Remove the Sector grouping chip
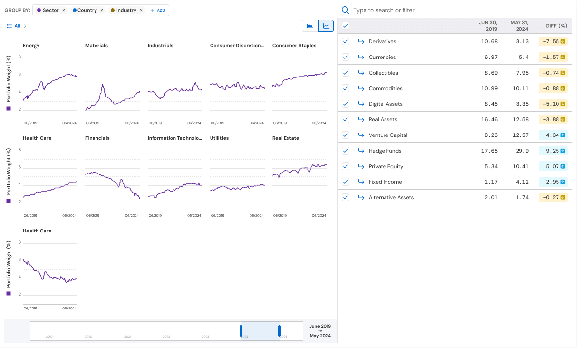 click(x=64, y=10)
